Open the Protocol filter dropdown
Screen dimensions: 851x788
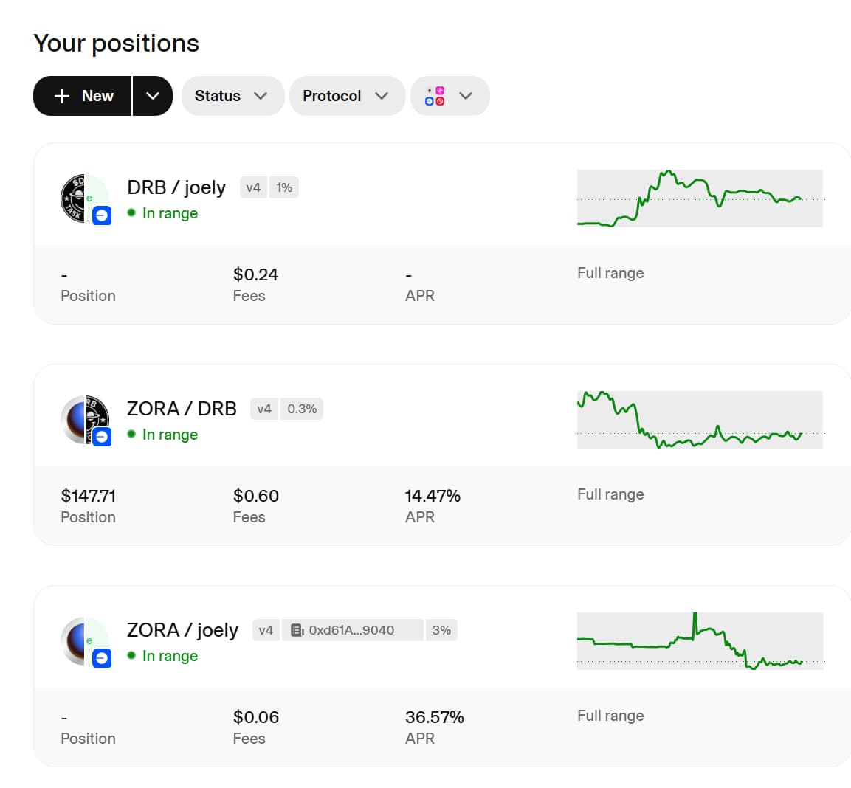click(346, 96)
